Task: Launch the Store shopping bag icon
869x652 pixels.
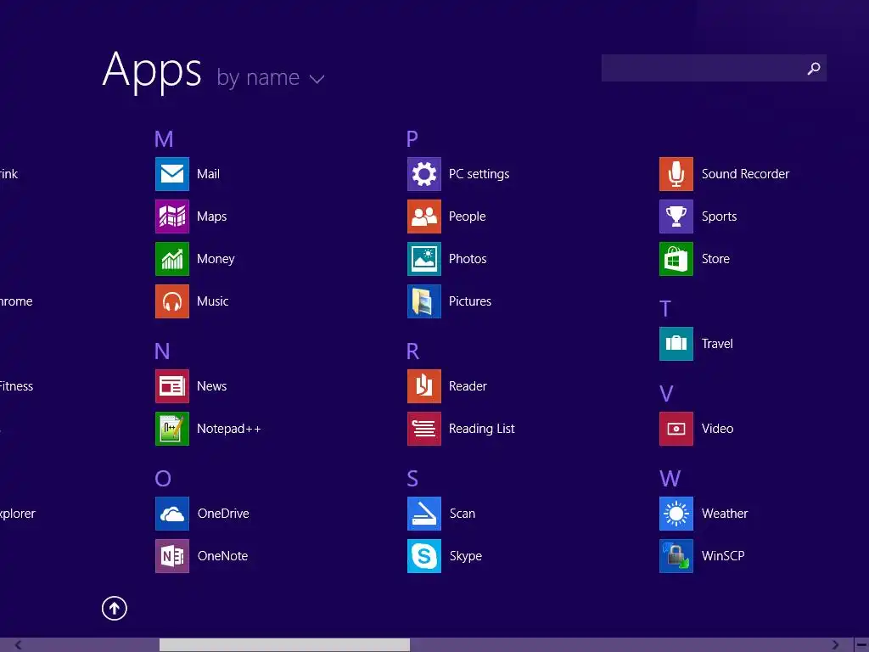Action: [x=676, y=259]
